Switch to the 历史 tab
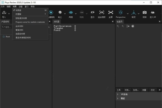The height and width of the screenshot is (108, 162). coord(153,90)
